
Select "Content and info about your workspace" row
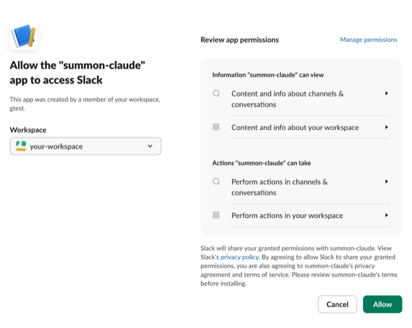[x=295, y=127]
